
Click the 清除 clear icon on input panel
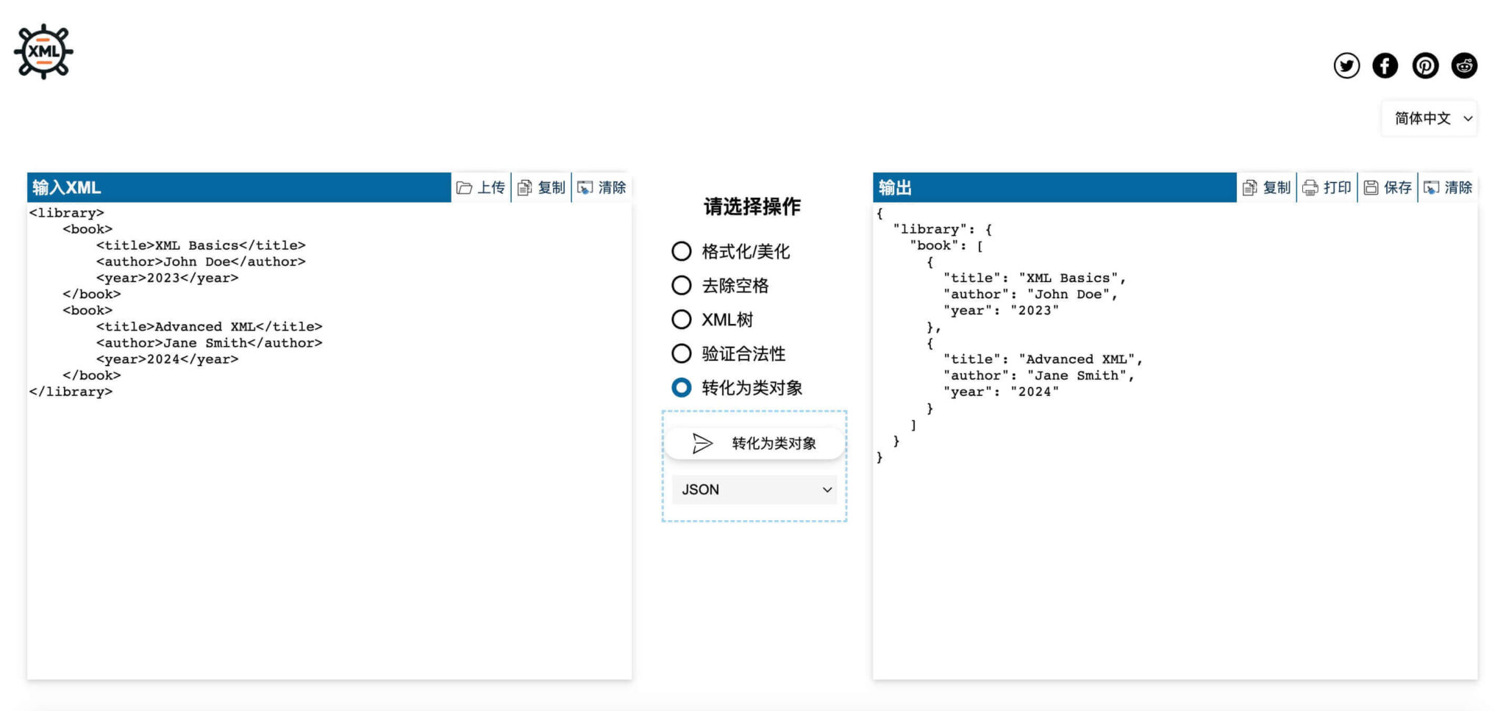(603, 187)
